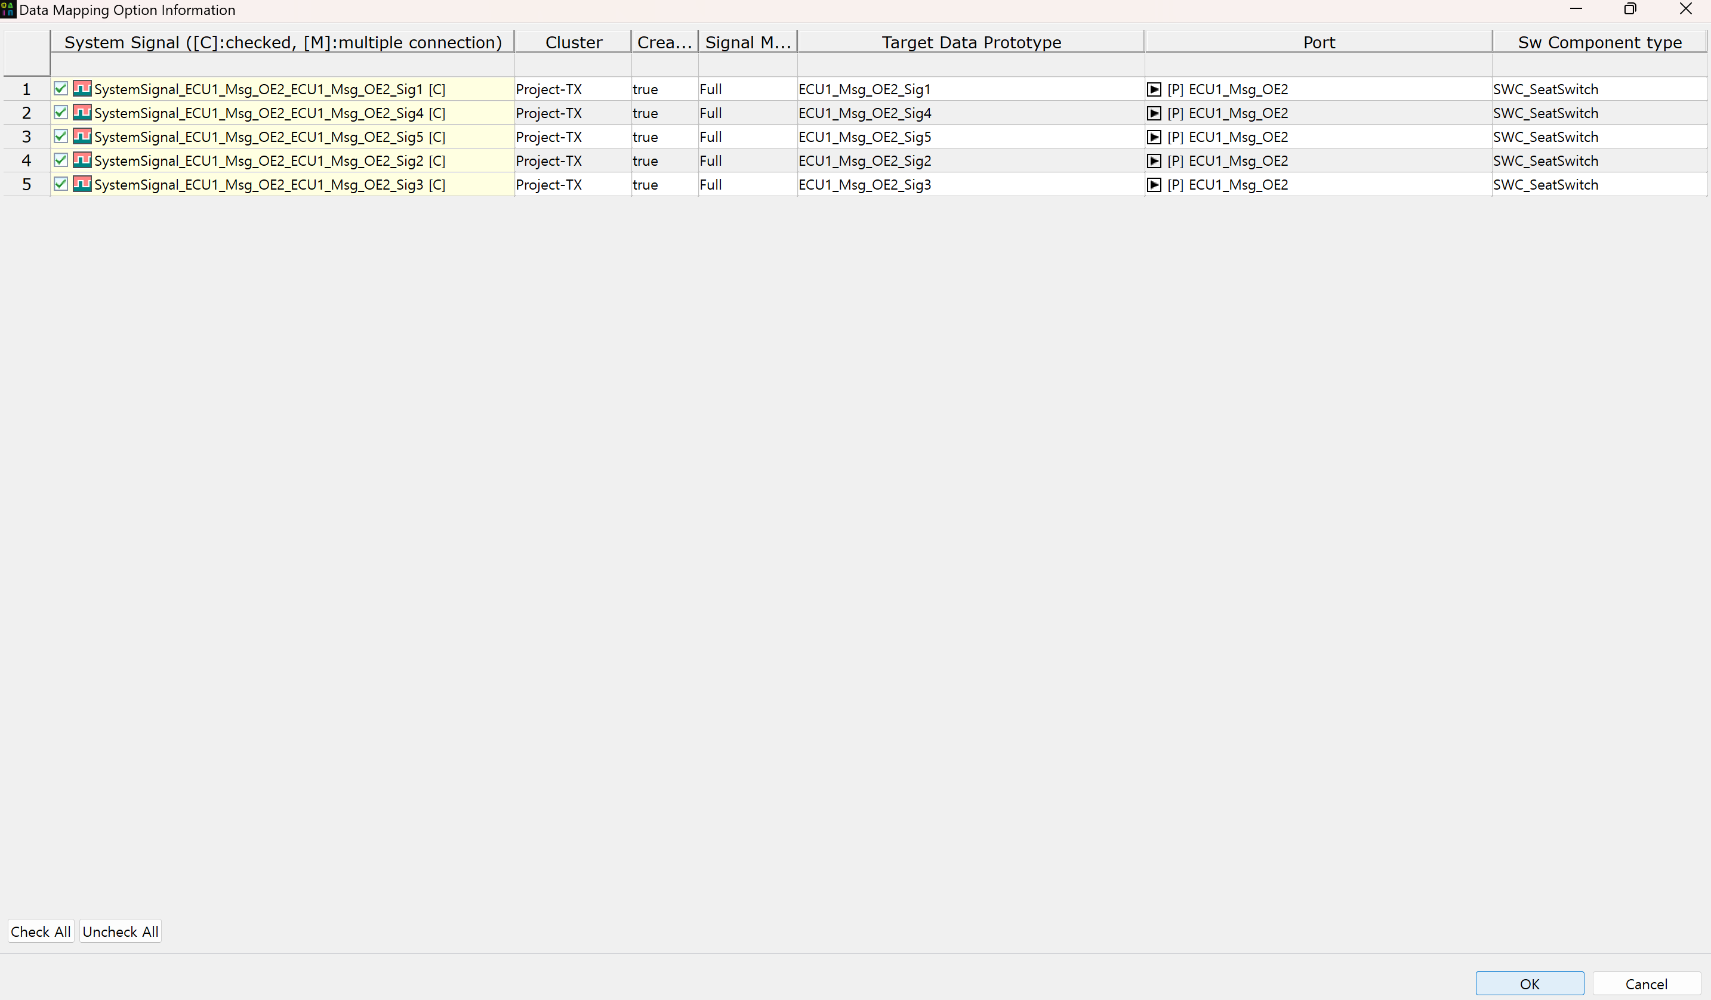Screen dimensions: 1711x1000
Task: Cancel the Data Mapping dialog
Action: (1646, 983)
